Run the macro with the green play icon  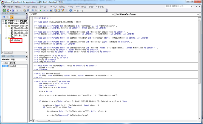point(40,10)
